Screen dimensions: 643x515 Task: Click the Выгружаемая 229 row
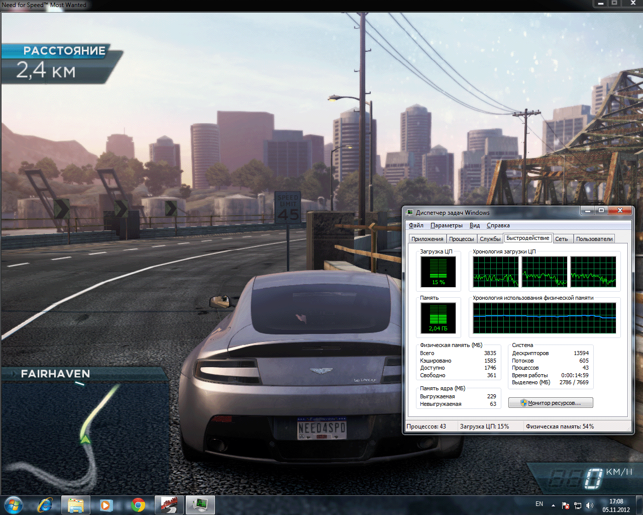pos(458,396)
